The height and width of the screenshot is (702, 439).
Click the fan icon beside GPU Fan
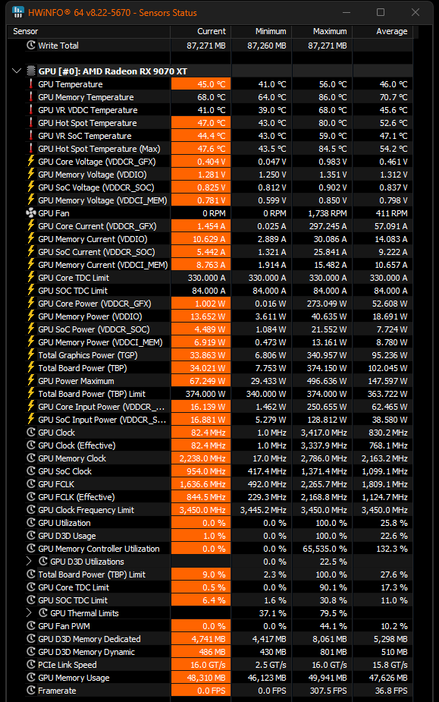tap(31, 213)
